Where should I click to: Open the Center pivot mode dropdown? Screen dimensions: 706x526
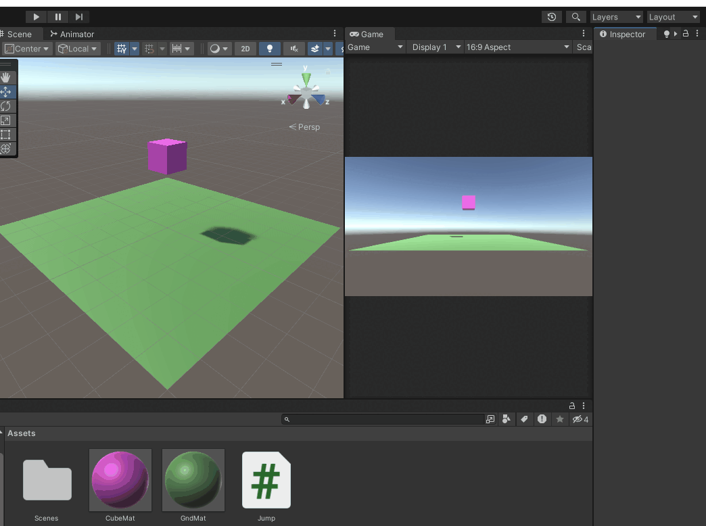coord(28,49)
